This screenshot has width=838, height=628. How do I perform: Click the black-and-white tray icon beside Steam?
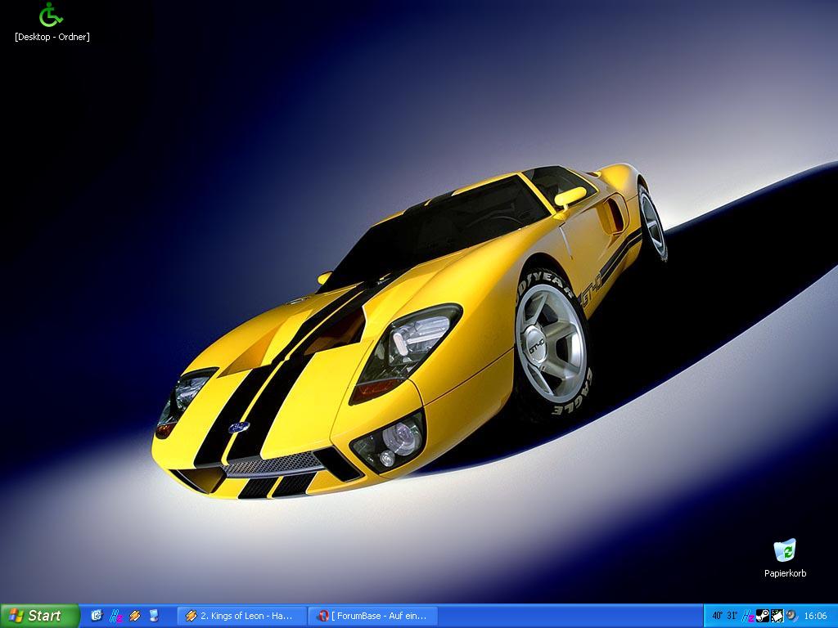coord(777,616)
